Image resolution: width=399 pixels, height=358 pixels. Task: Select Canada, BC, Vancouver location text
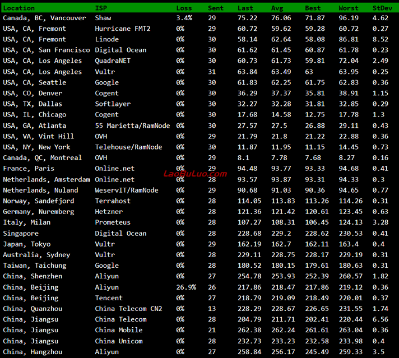[x=44, y=18]
